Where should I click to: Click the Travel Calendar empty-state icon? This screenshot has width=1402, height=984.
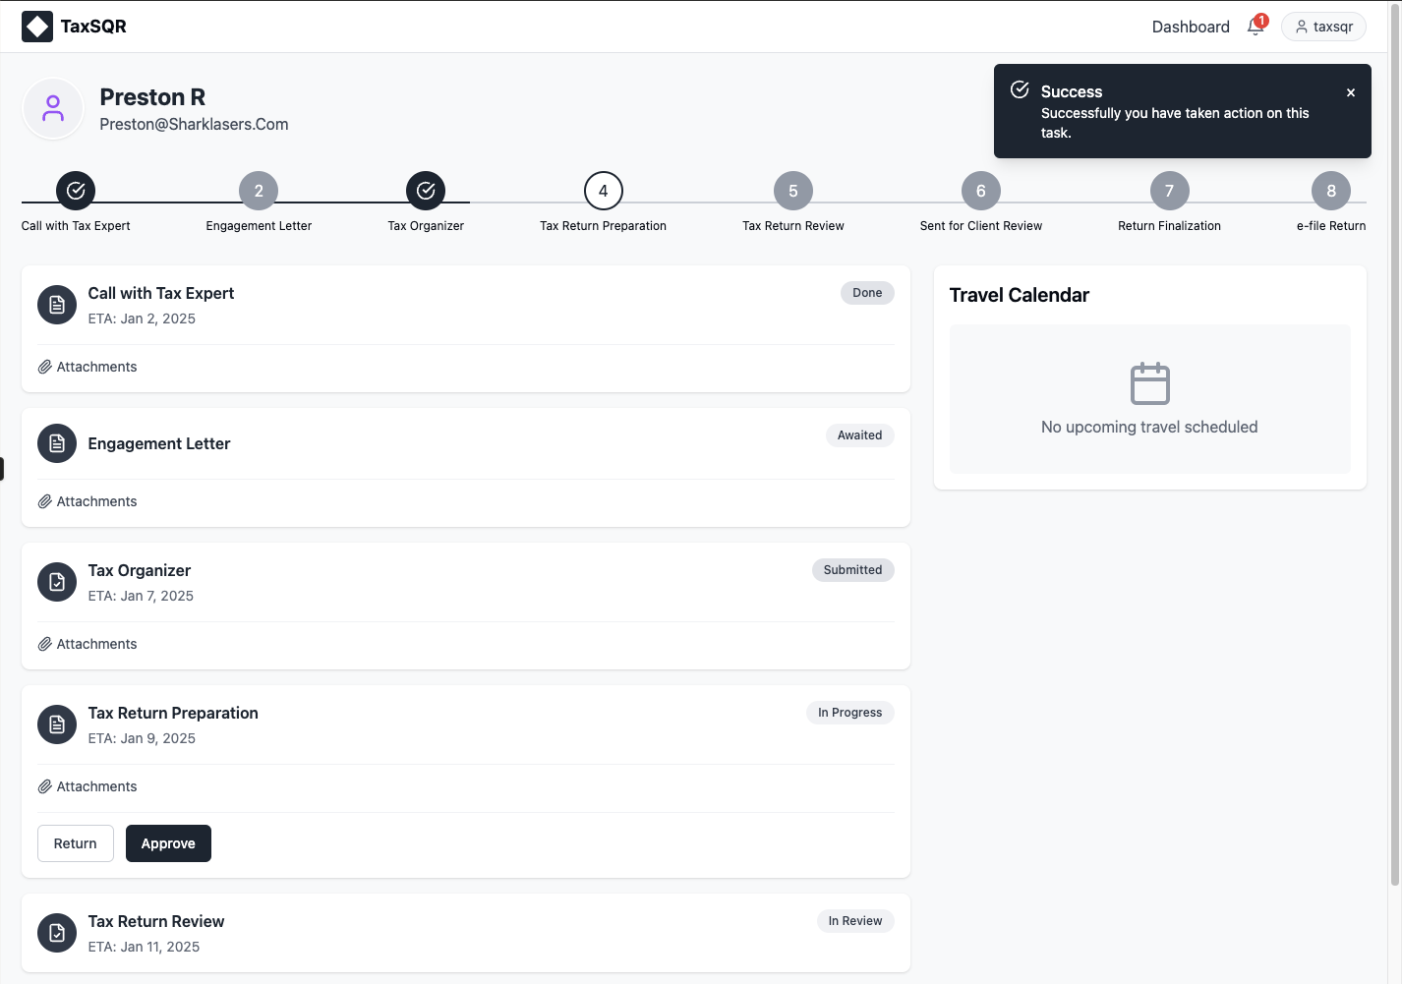[1149, 383]
